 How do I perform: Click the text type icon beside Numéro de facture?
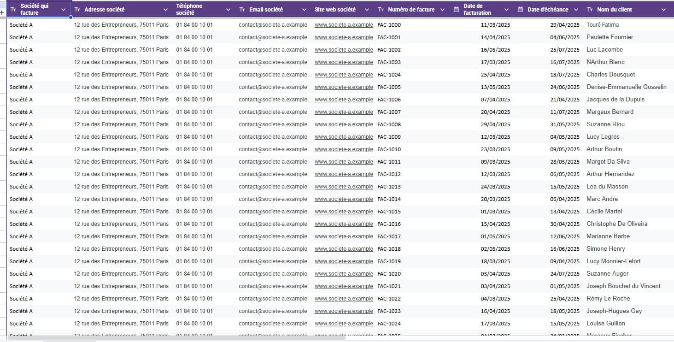(x=381, y=10)
